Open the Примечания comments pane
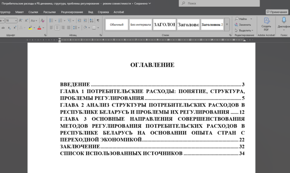This screenshot has height=173, width=290. pos(277,12)
